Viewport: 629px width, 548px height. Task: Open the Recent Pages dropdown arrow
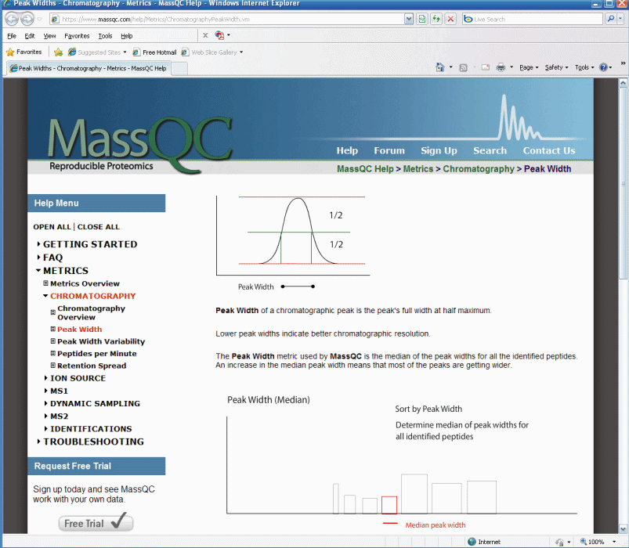coord(39,19)
